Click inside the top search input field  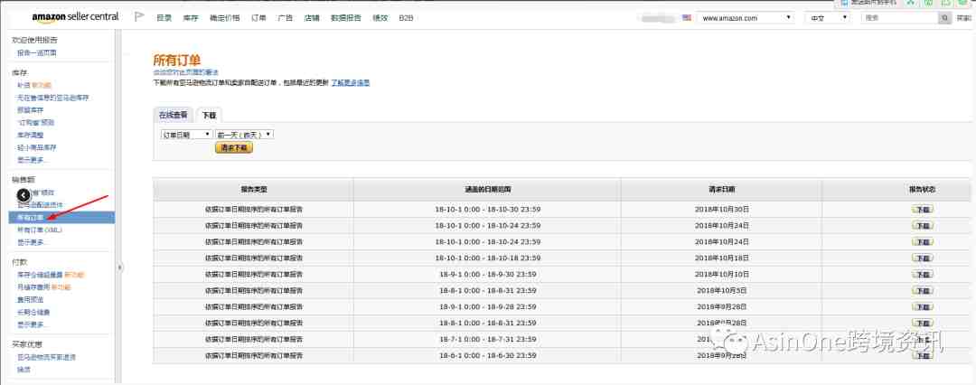coord(900,18)
